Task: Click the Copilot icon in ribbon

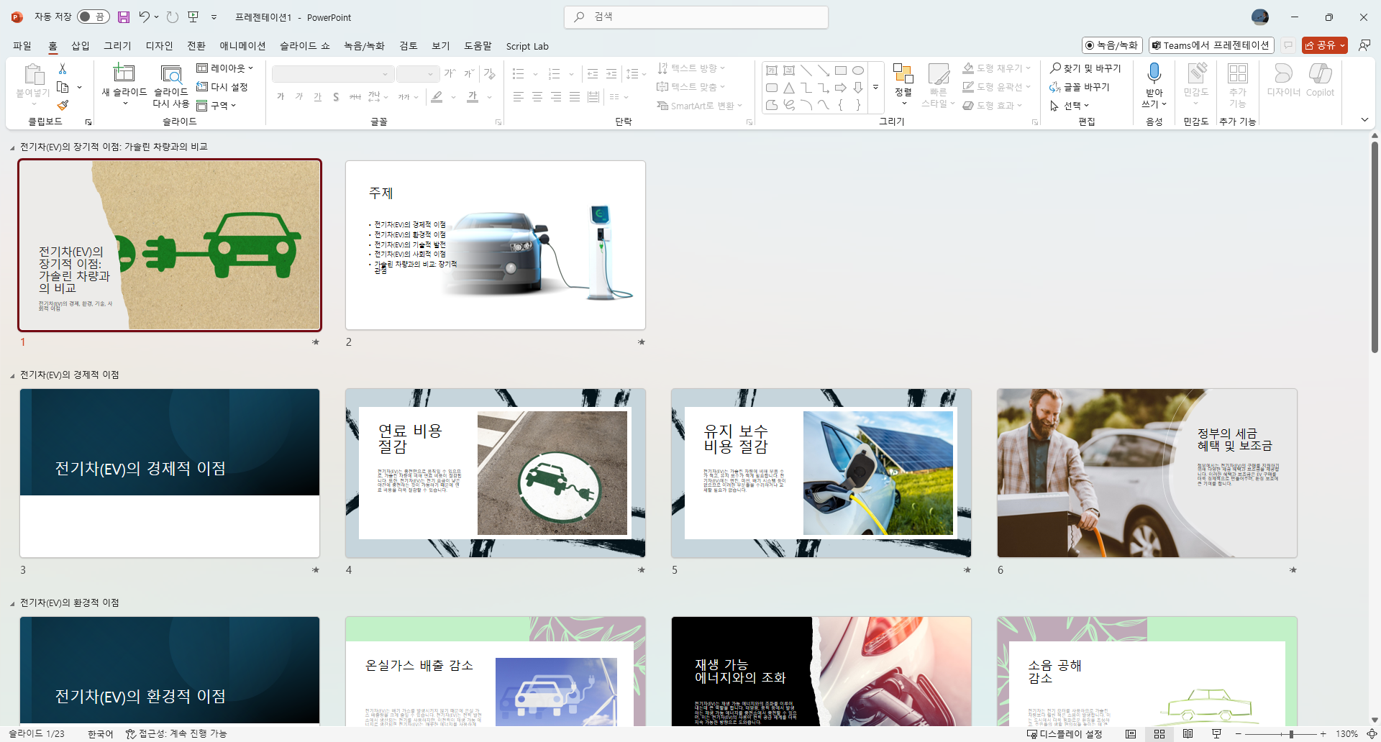Action: pos(1320,73)
